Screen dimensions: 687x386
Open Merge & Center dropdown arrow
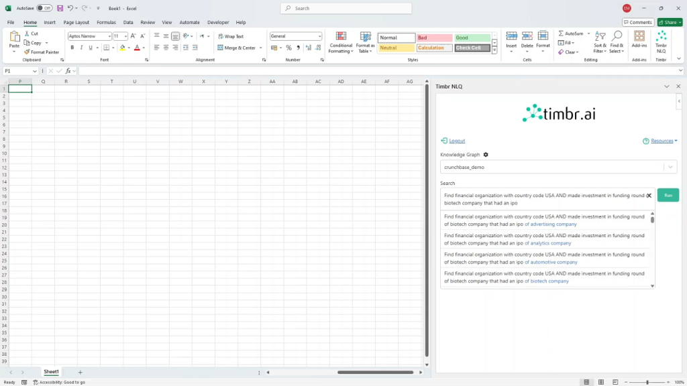point(261,48)
